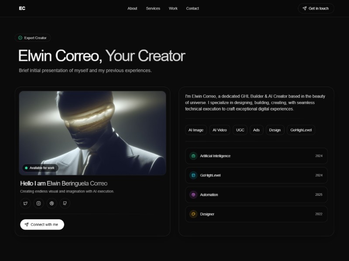The image size is (349, 261).
Task: Visit the GitHub icon
Action: [65, 203]
